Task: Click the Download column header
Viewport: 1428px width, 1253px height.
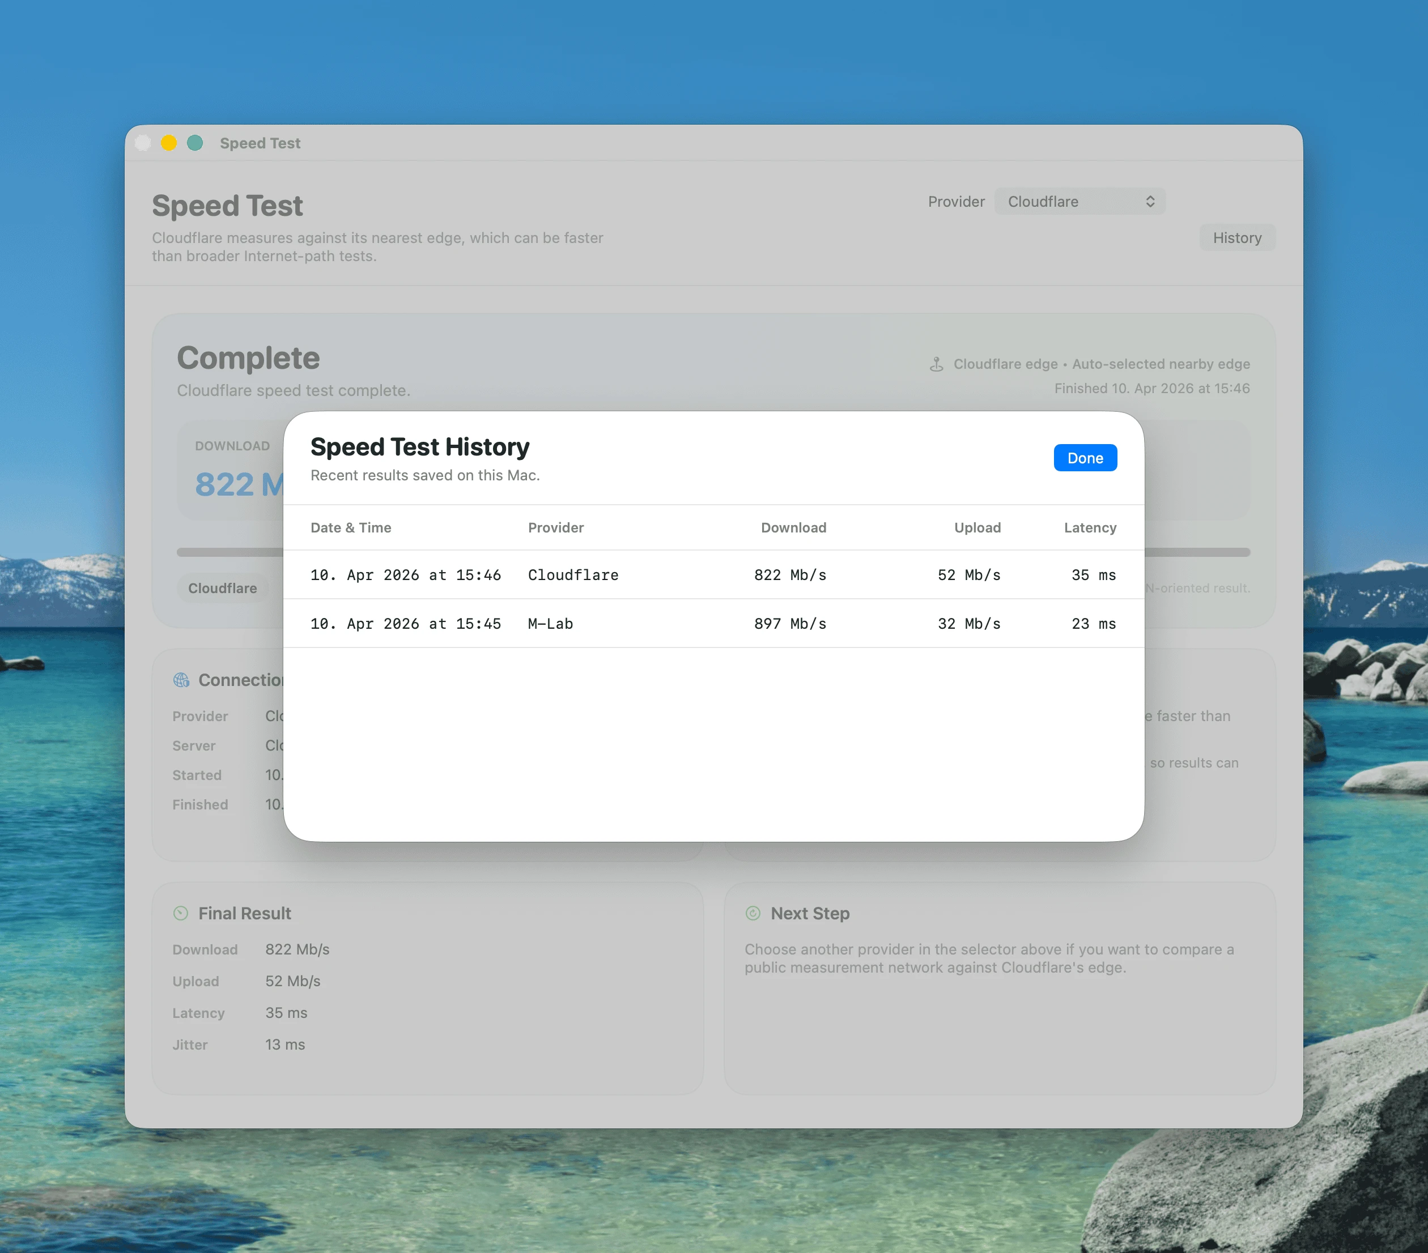Action: 793,528
